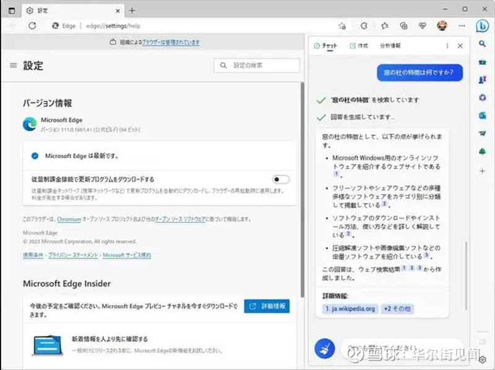The width and height of the screenshot is (495, 370).
Task: Open the Extensions puzzle icon
Action: 364,26
